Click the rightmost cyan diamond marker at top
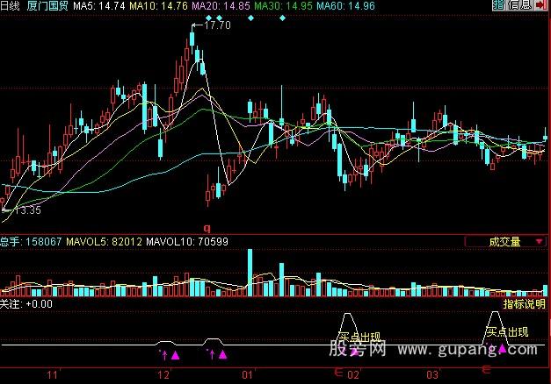This screenshot has height=384, width=551. point(281,18)
